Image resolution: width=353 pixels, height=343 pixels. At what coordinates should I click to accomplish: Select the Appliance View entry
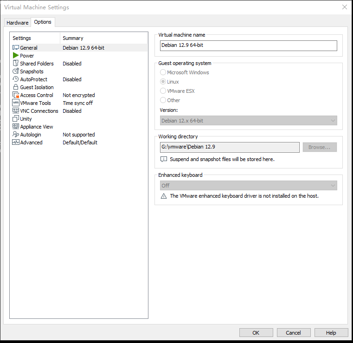pos(37,127)
